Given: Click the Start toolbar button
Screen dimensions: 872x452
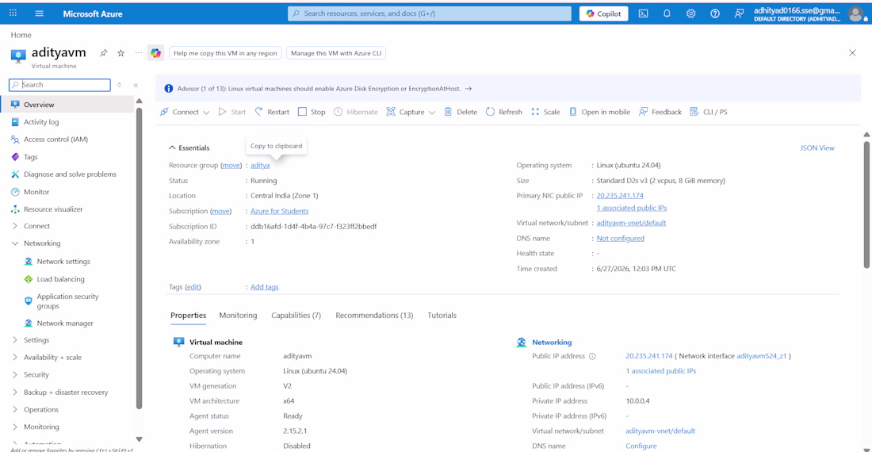Looking at the screenshot, I should coord(232,112).
